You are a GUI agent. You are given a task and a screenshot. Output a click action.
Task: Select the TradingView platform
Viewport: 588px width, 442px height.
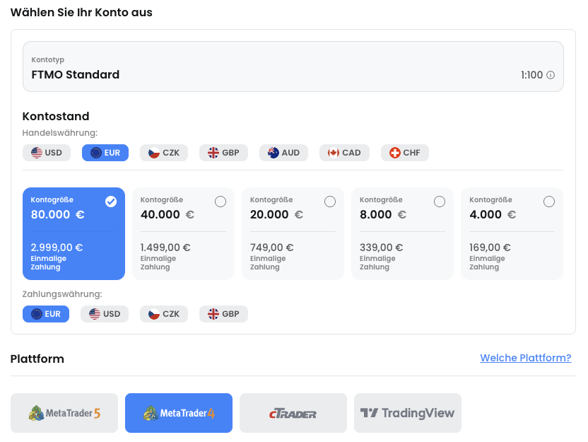pos(408,413)
